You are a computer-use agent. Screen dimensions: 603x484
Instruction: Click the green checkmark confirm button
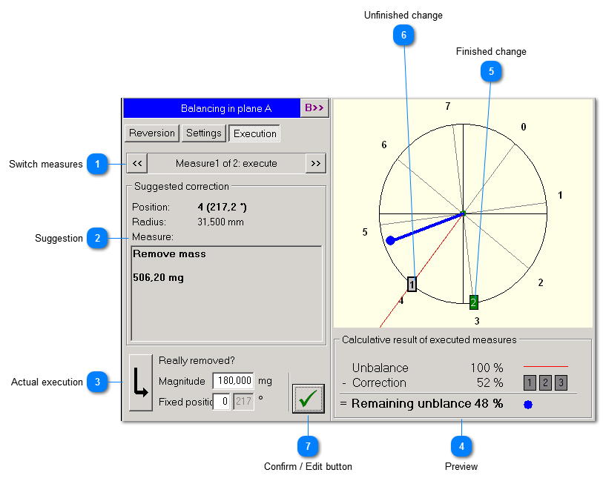[308, 398]
